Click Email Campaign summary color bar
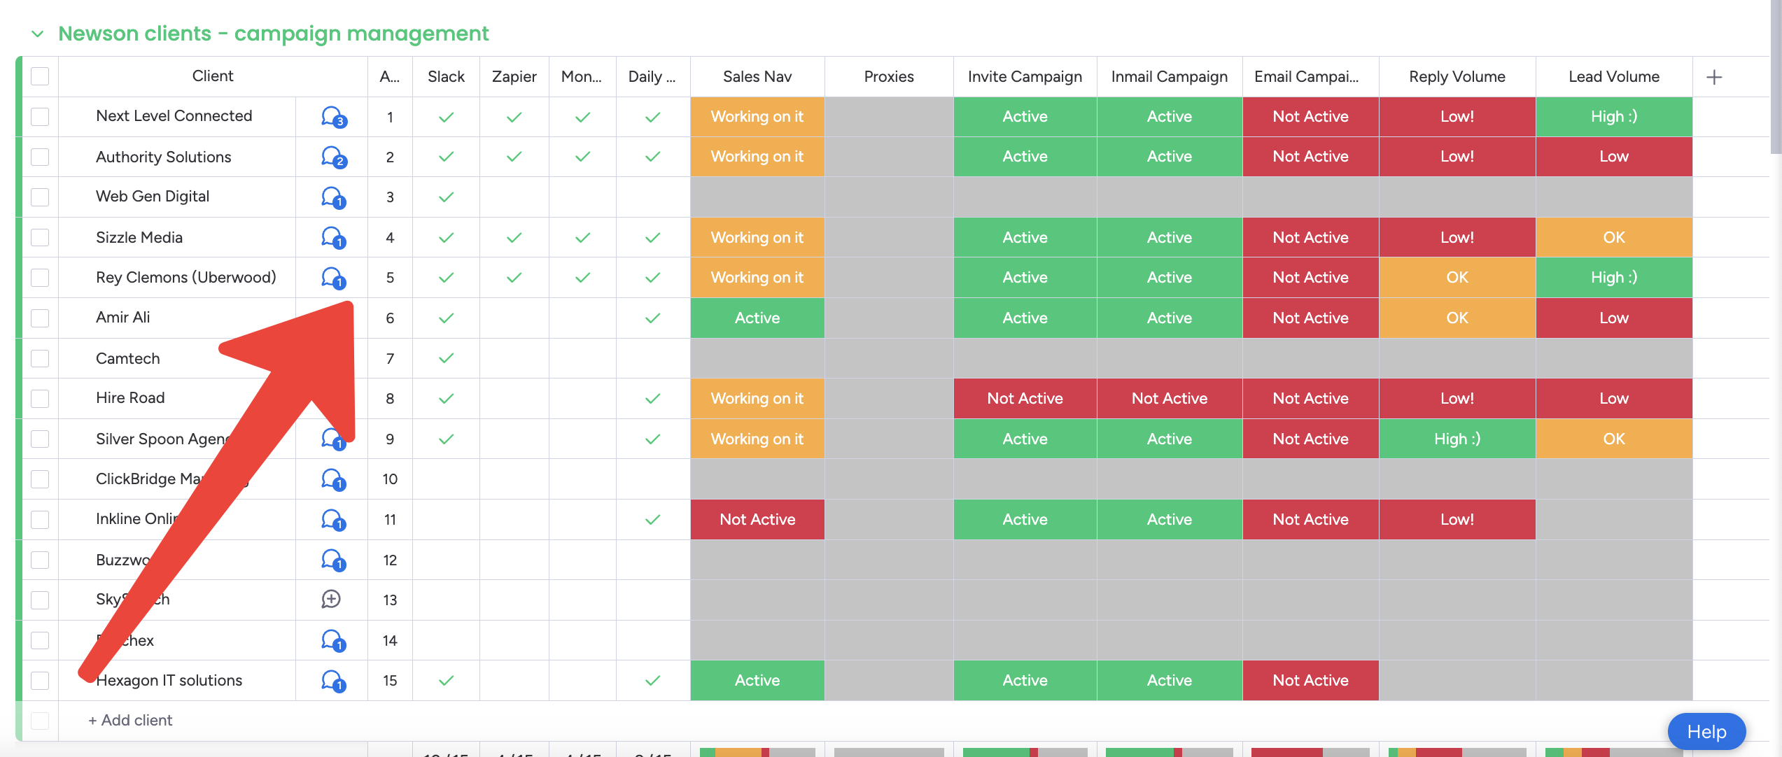 coord(1310,752)
